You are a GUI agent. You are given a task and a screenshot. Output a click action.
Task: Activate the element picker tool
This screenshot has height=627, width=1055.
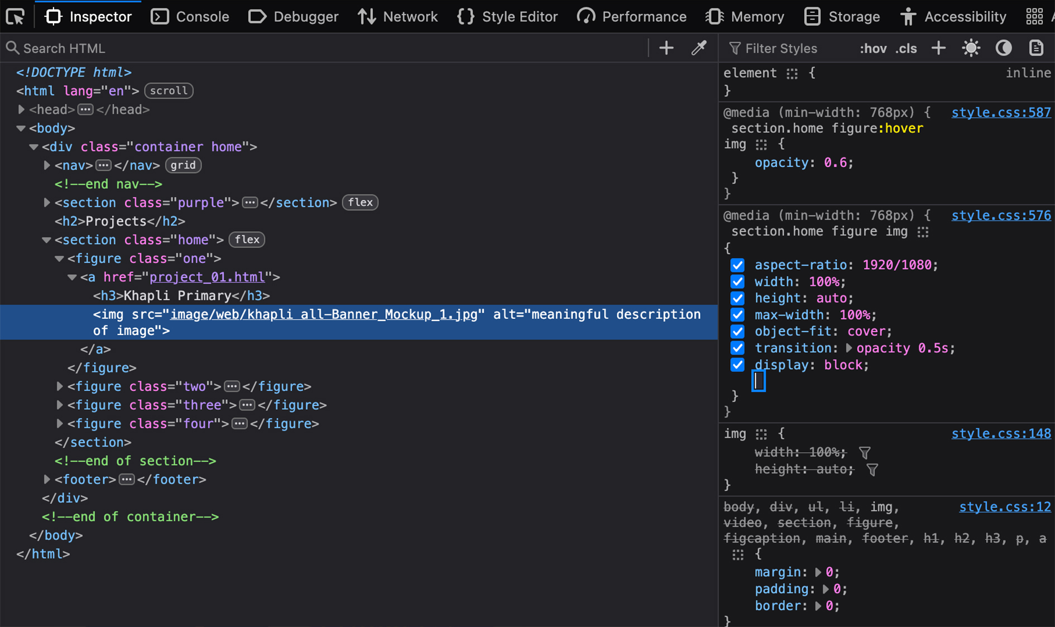coord(16,17)
